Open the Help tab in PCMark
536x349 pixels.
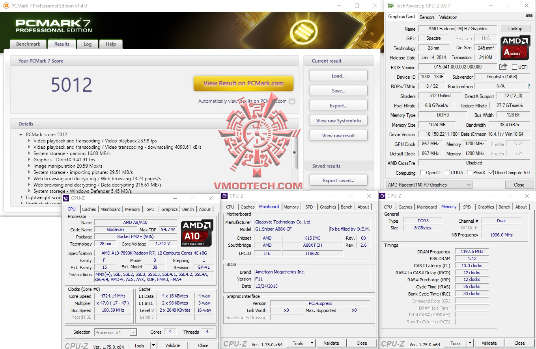click(x=111, y=44)
